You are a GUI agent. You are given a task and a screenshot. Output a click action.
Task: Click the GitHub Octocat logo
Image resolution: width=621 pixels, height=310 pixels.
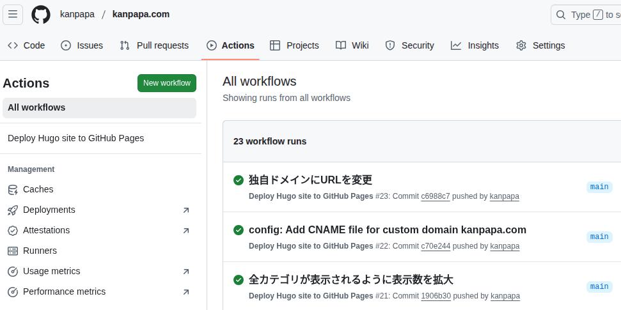click(41, 15)
